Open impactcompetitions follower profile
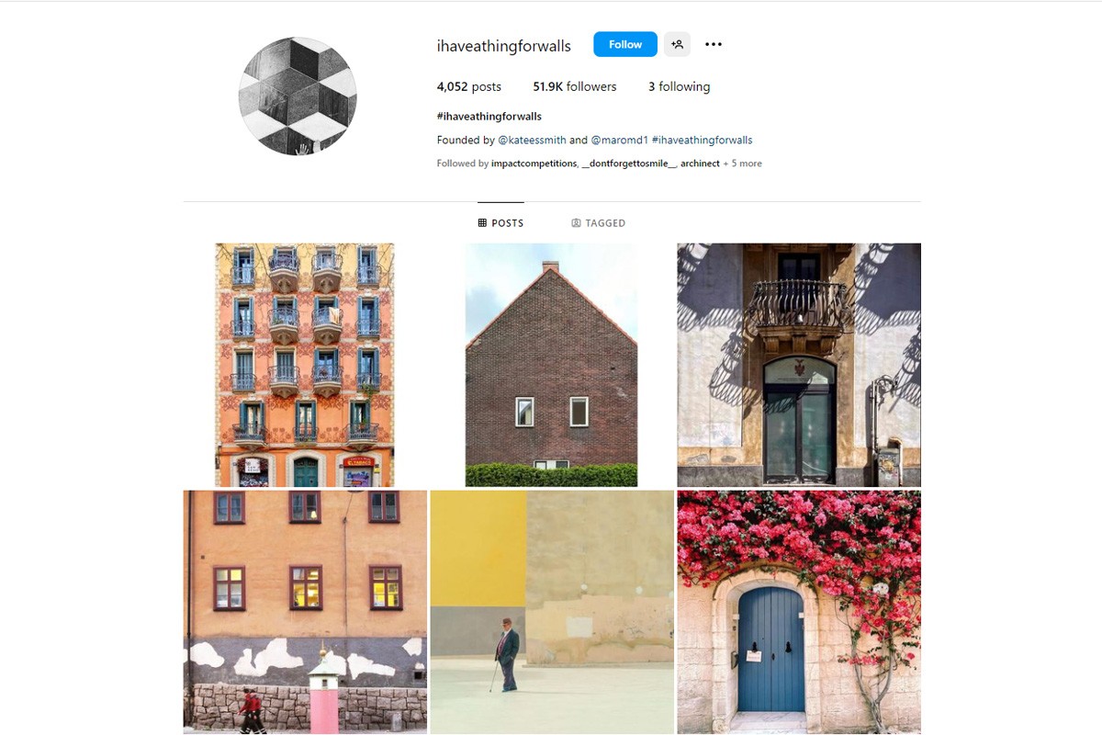 534,164
